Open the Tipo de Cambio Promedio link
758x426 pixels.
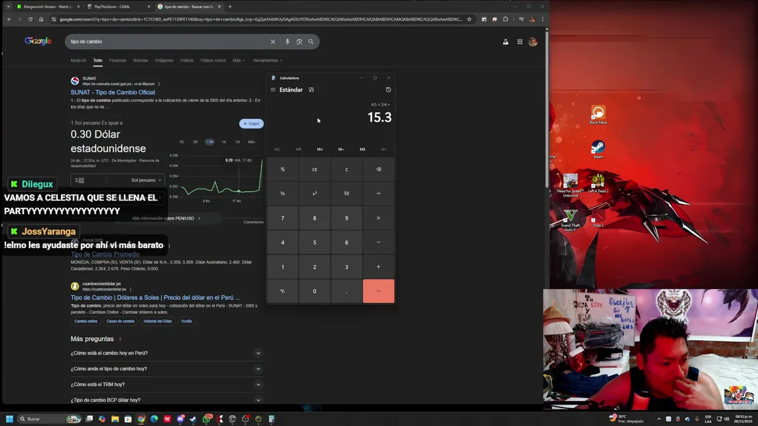(x=105, y=254)
